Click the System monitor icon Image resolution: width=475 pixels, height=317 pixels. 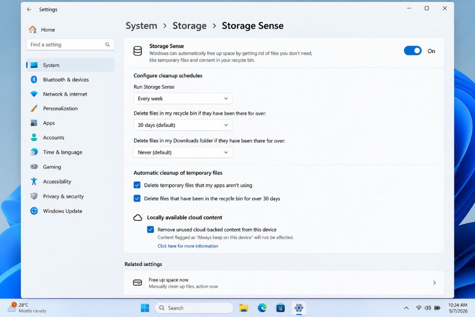(x=34, y=65)
